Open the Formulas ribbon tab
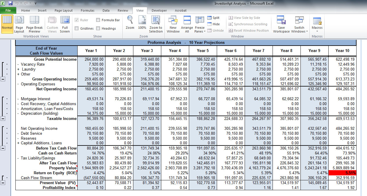 tap(87, 10)
